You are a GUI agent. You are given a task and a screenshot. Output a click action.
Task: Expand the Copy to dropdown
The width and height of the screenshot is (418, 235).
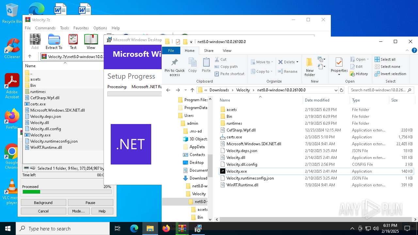(272, 71)
